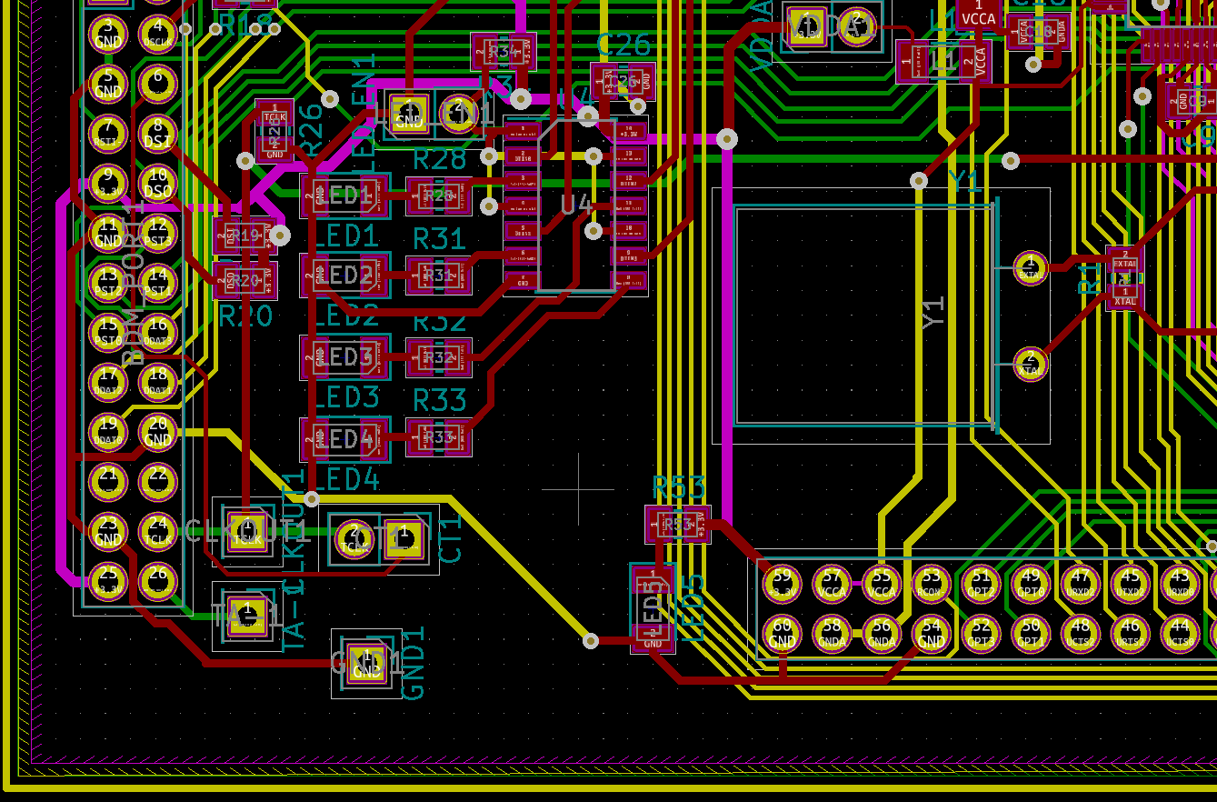
Task: Click BDM port pin 8 DSI
Action: [x=158, y=134]
